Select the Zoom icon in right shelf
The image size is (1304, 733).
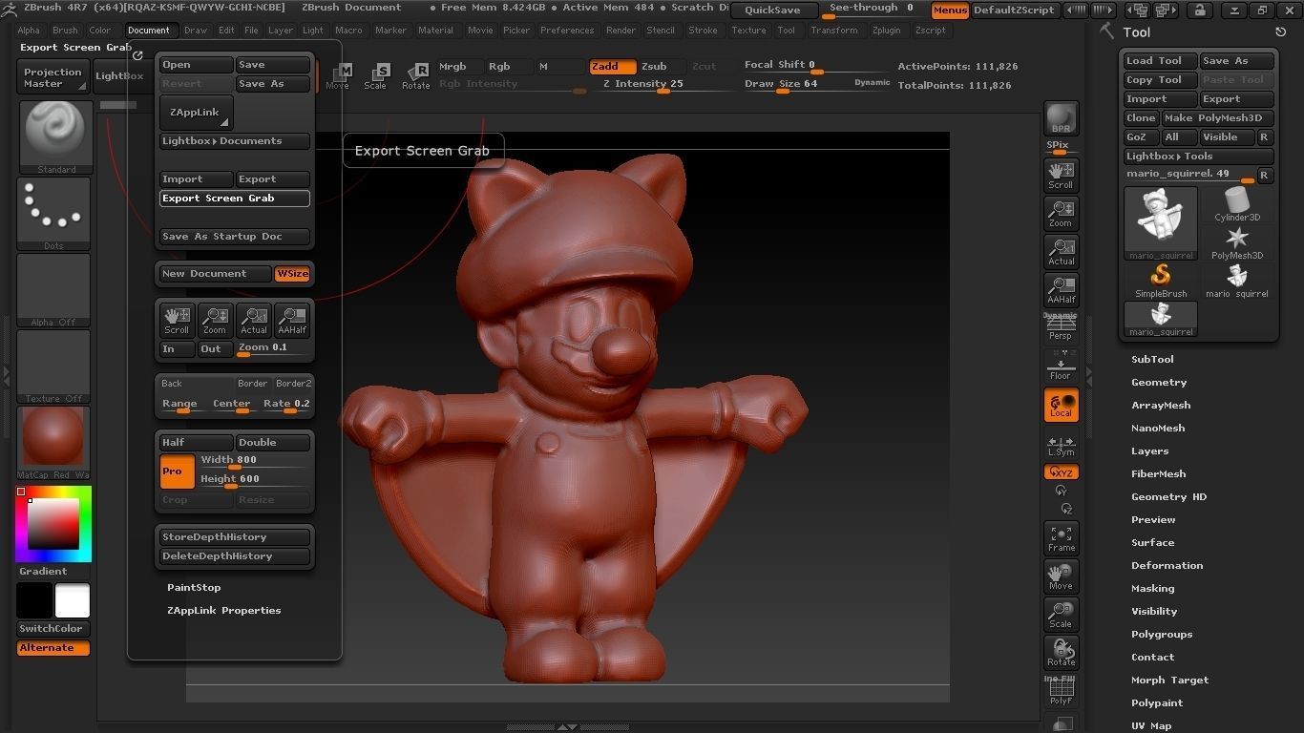tap(1061, 213)
